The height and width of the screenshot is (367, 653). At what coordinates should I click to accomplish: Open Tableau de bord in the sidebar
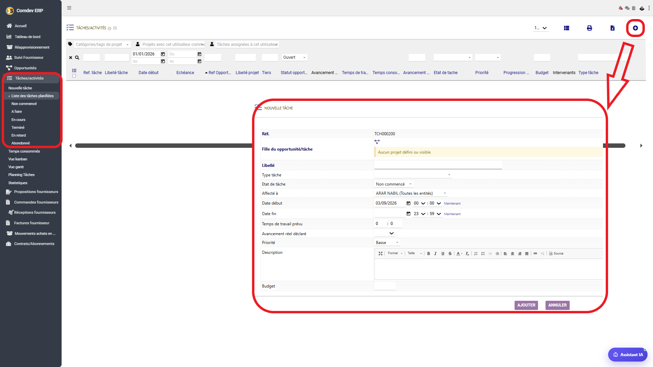pos(28,37)
